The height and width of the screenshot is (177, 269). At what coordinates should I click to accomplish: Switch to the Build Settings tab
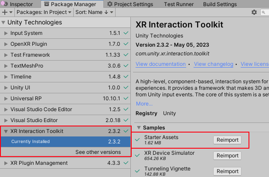click(x=220, y=4)
